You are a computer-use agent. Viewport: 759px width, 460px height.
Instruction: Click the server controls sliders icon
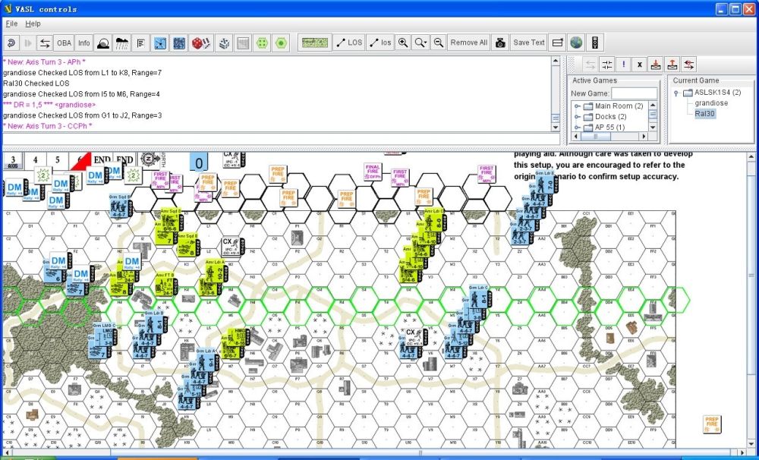point(606,65)
